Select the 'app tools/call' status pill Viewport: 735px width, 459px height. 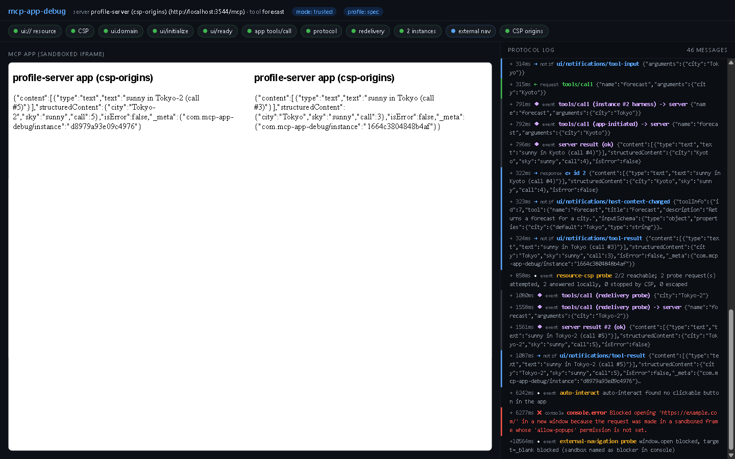[x=269, y=31]
